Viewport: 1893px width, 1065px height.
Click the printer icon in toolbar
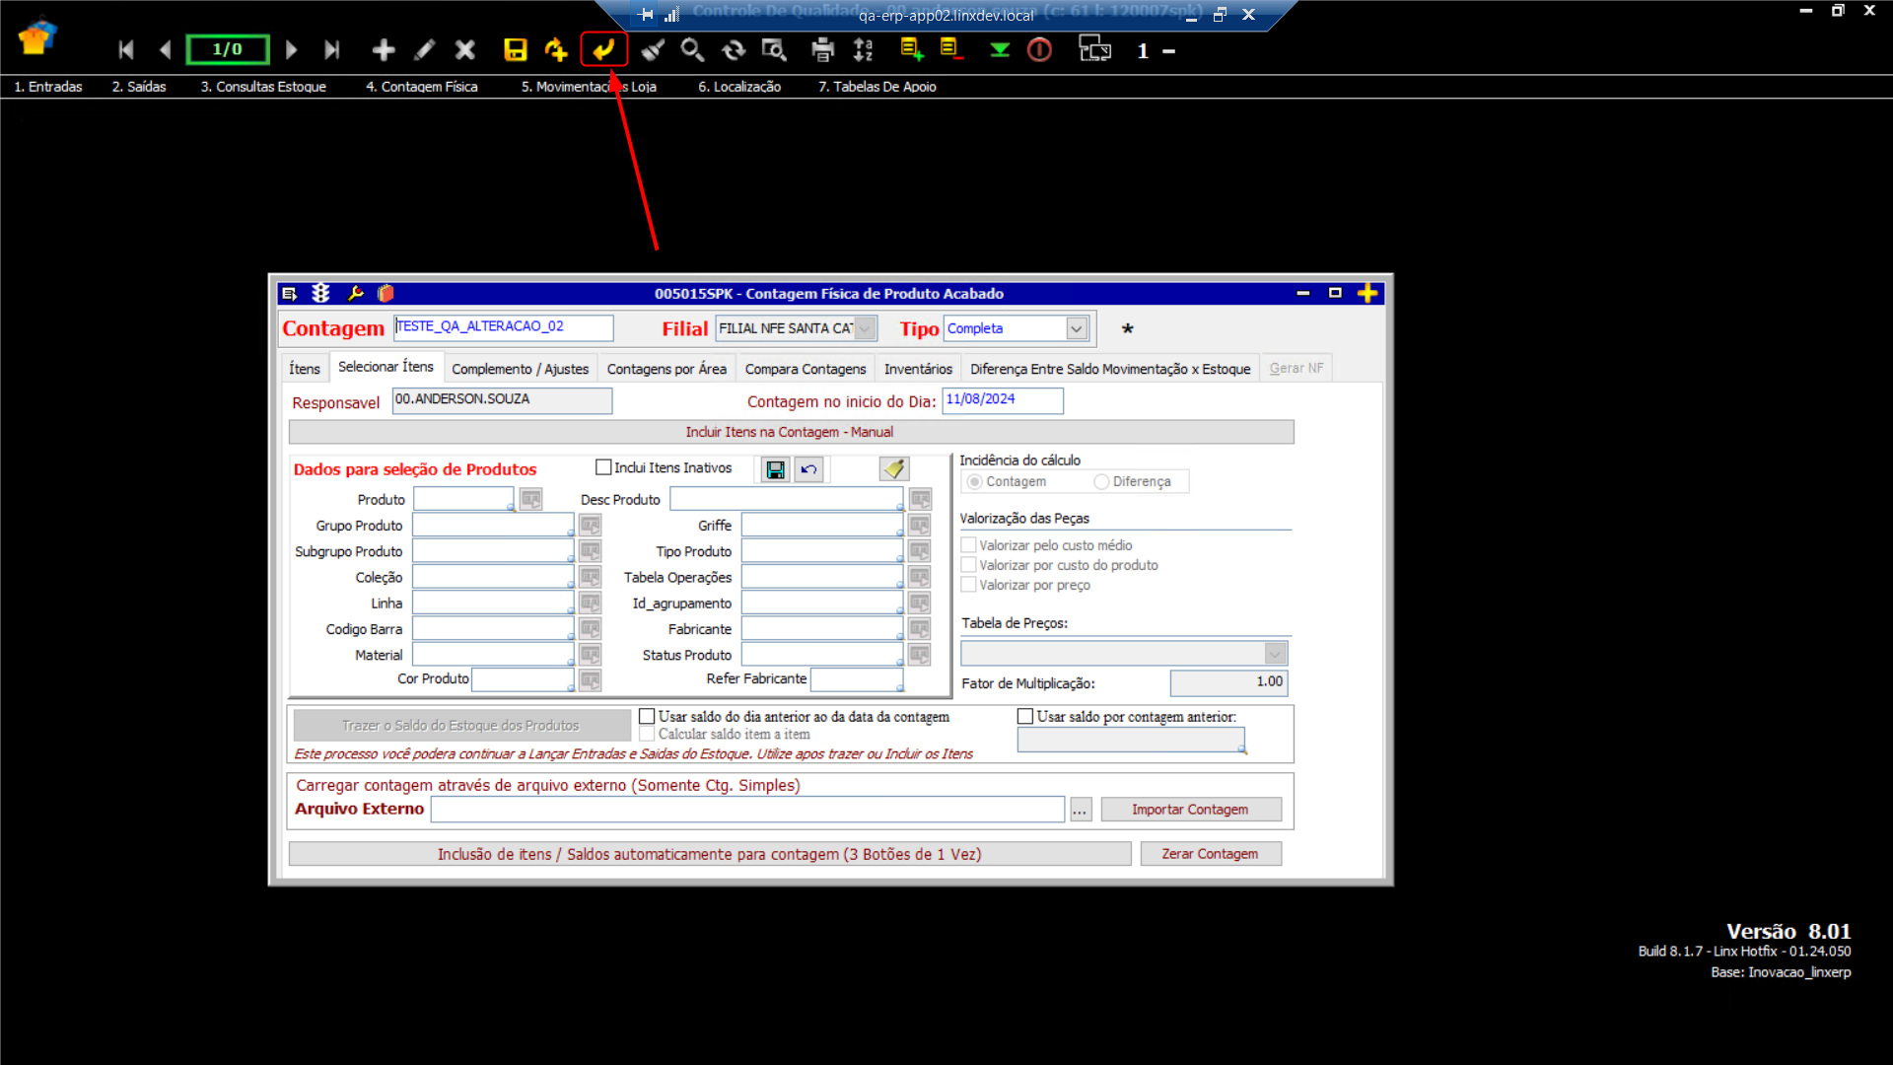click(x=822, y=49)
